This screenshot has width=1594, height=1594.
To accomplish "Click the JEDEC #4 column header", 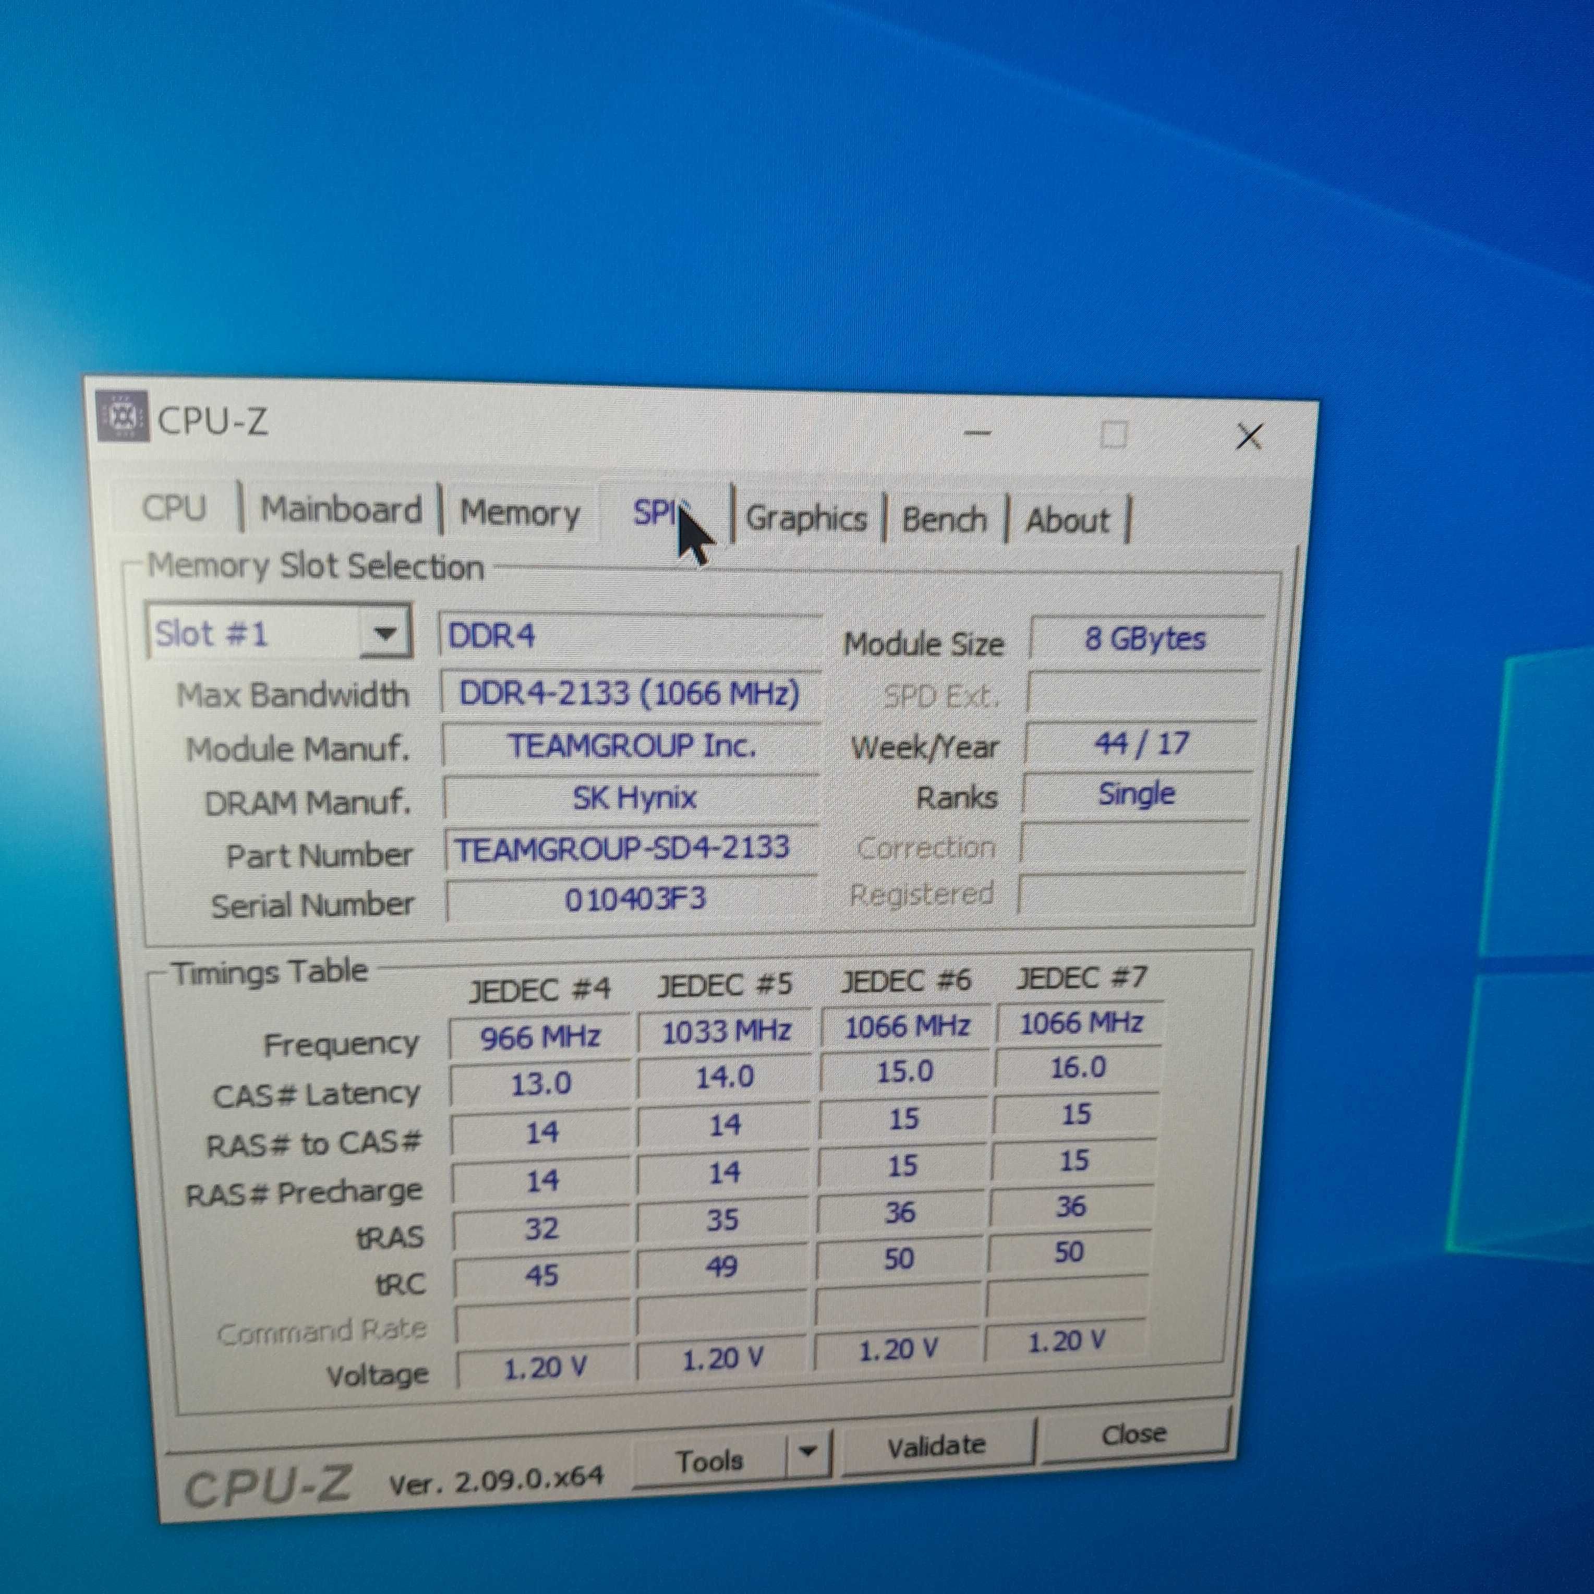I will click(539, 988).
